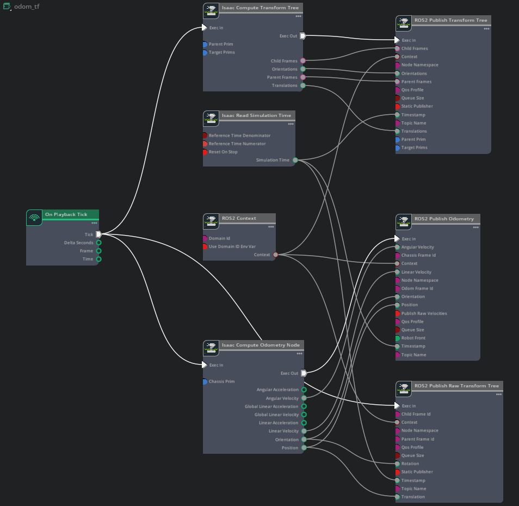This screenshot has height=506, width=519.
Task: Click the Isaac Compute Transform Tree node icon
Action: coord(211,11)
